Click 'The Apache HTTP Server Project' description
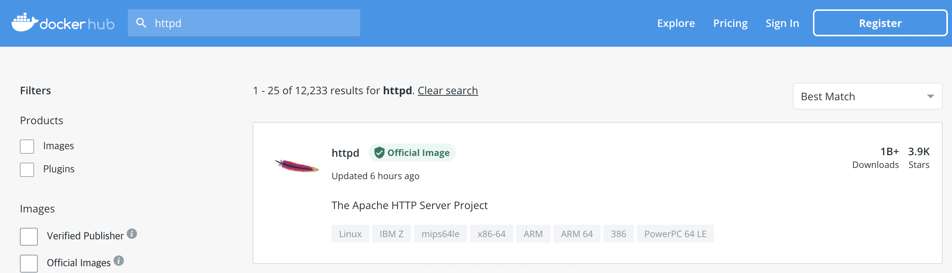 click(x=409, y=205)
